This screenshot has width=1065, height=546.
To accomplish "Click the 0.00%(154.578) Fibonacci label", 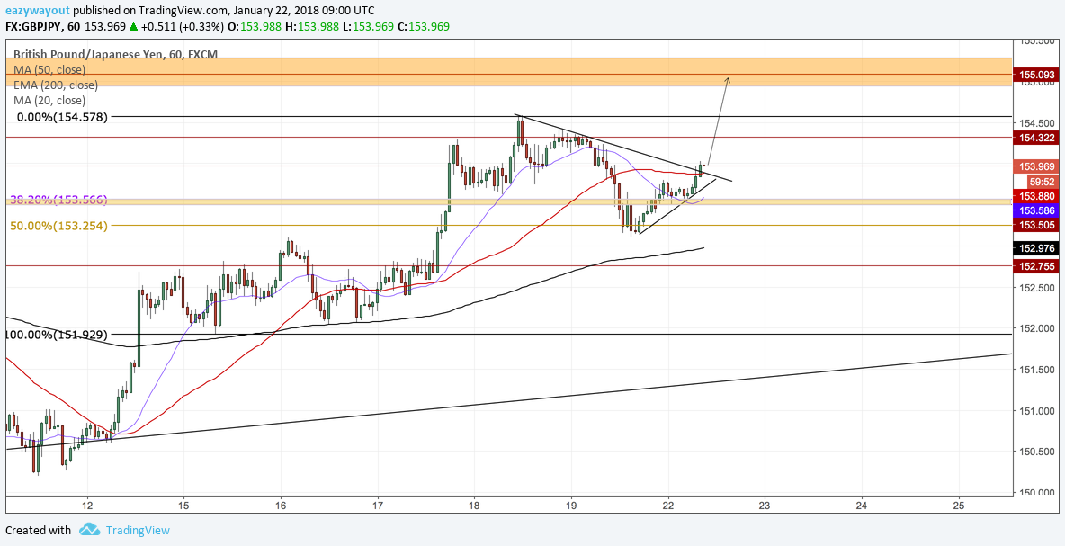I will pos(63,117).
